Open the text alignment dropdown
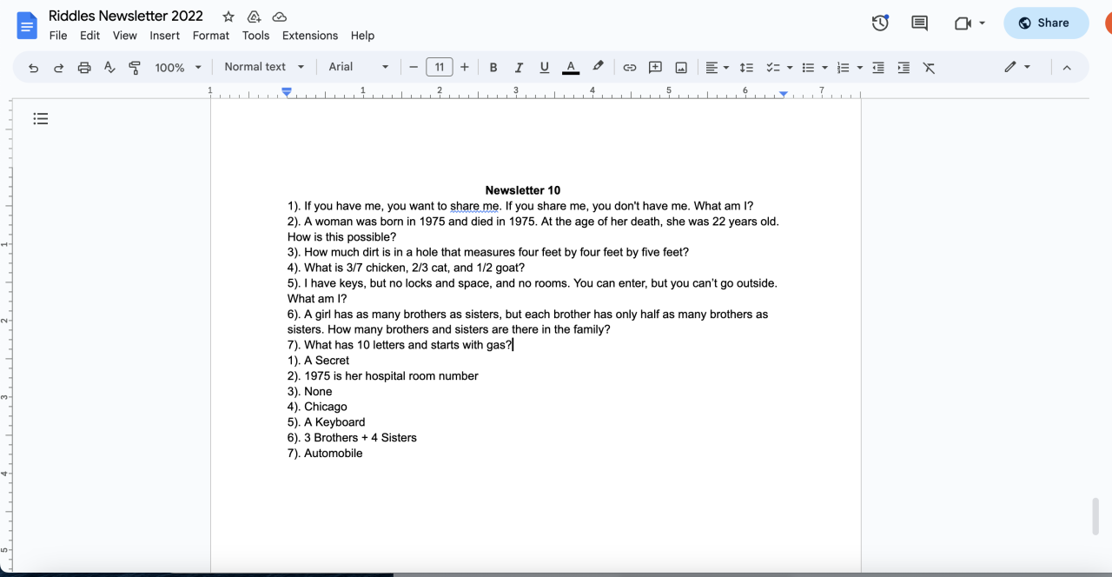This screenshot has width=1112, height=577. point(717,67)
